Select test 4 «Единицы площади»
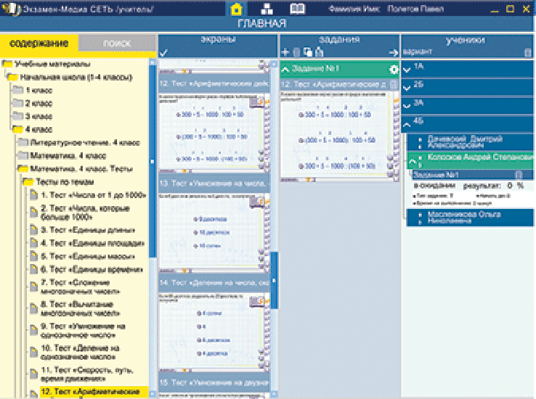Screen dimensions: 536x399 click(x=92, y=243)
